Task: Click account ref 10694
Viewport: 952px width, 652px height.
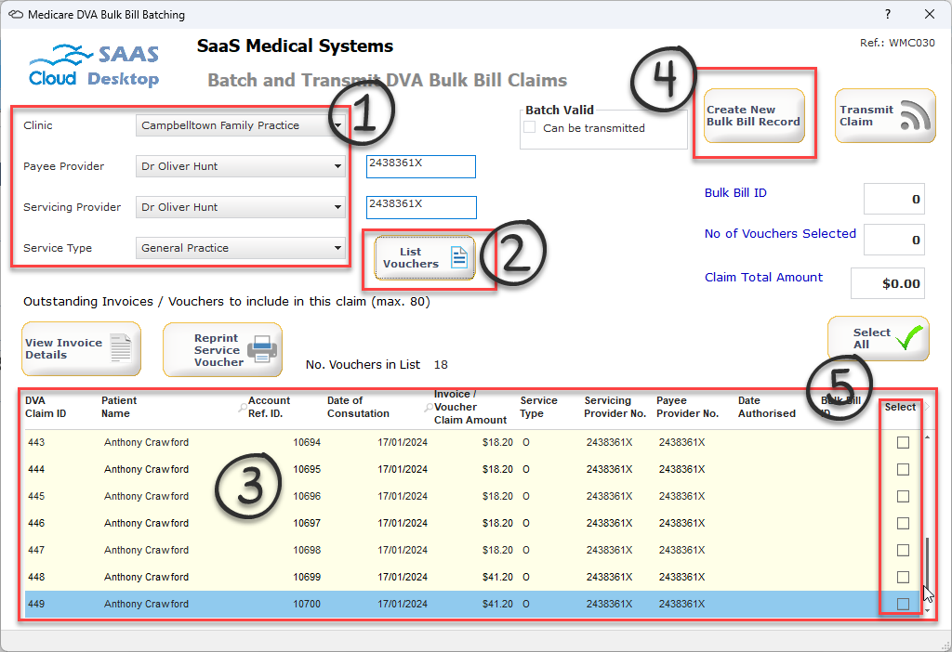Action: tap(307, 442)
